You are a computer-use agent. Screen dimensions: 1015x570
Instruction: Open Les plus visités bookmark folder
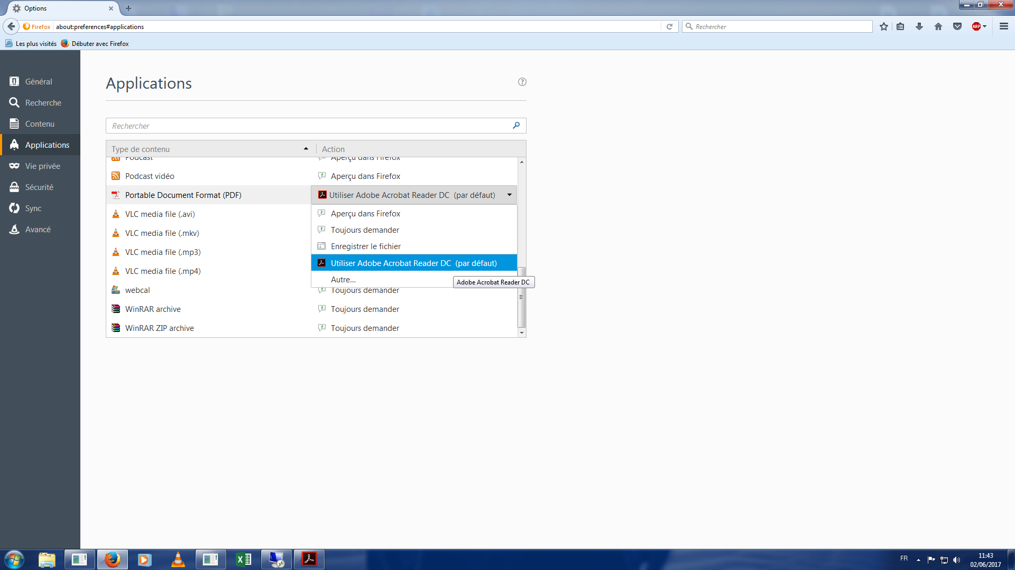[31, 43]
